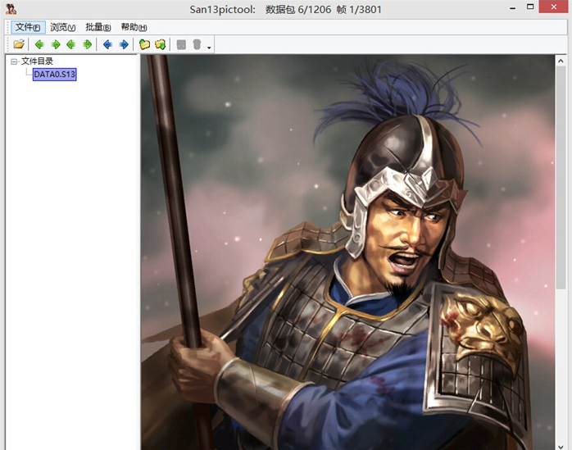This screenshot has width=572, height=450.
Task: Minimize the San13pictool window
Action: coord(512,8)
